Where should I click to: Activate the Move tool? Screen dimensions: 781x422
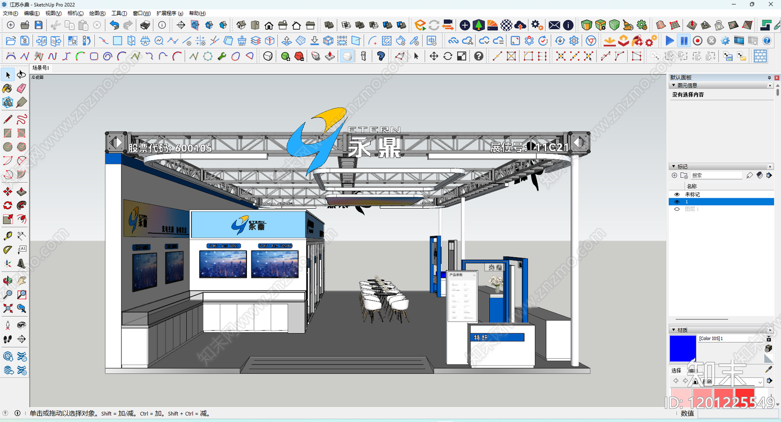[8, 192]
